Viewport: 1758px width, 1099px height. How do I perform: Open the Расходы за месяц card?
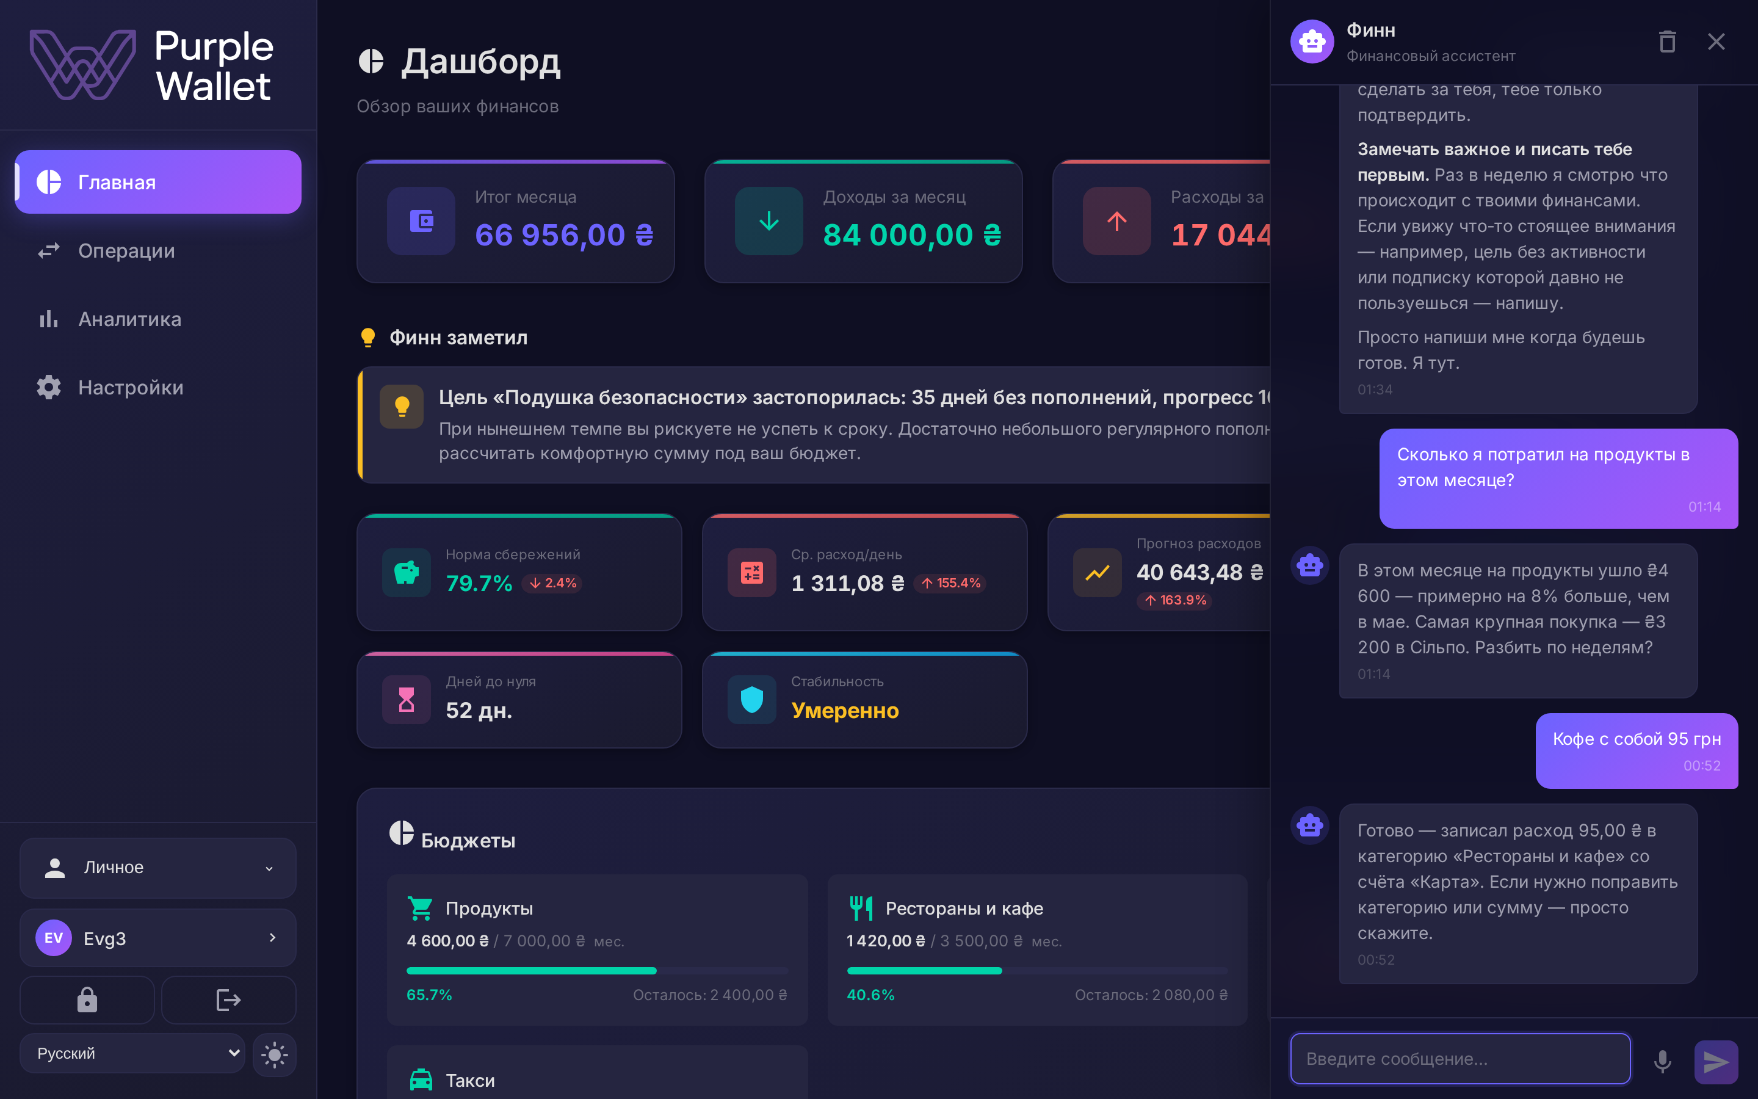(x=1161, y=221)
